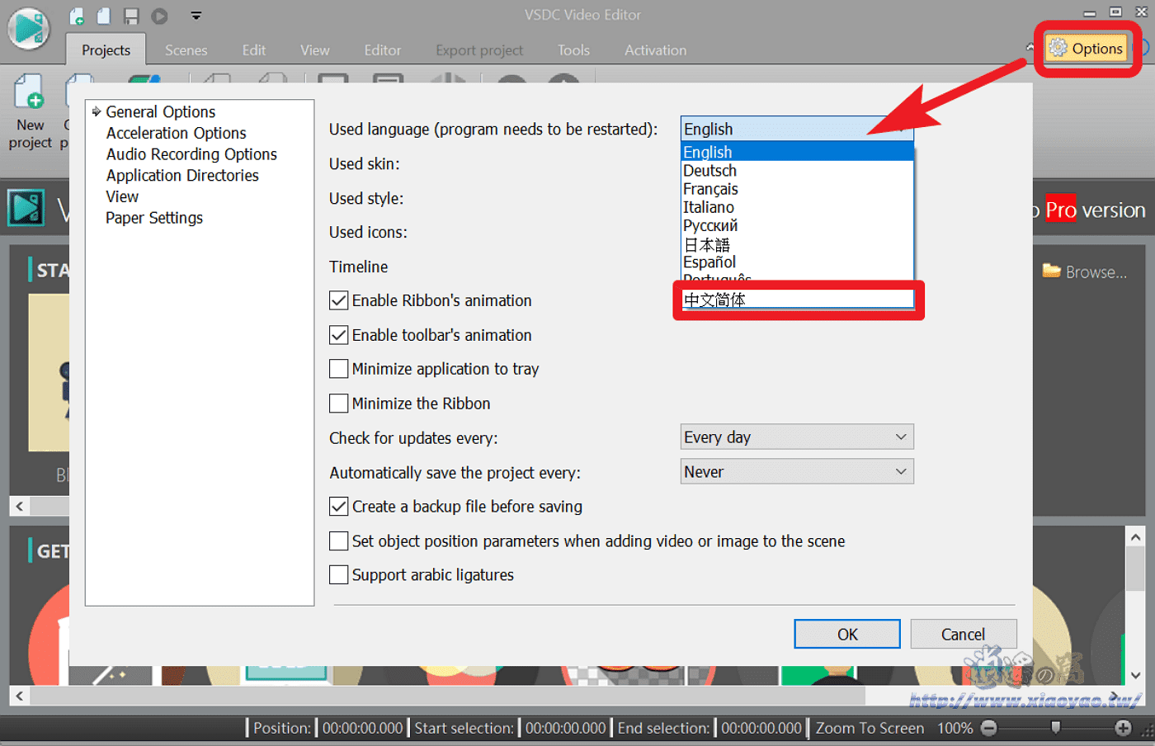This screenshot has height=746, width=1155.
Task: Open the Export project ribbon tab
Action: 479,50
